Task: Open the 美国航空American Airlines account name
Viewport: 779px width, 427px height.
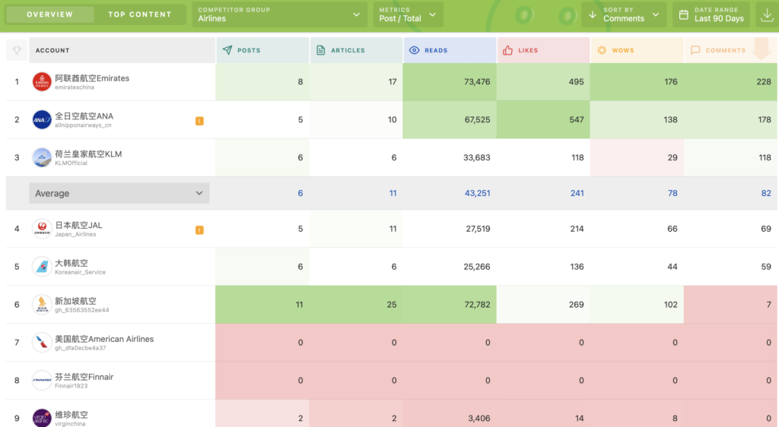Action: pos(104,339)
